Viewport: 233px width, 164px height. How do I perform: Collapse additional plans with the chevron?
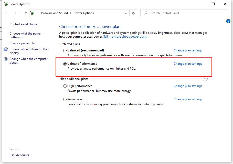pos(205,79)
